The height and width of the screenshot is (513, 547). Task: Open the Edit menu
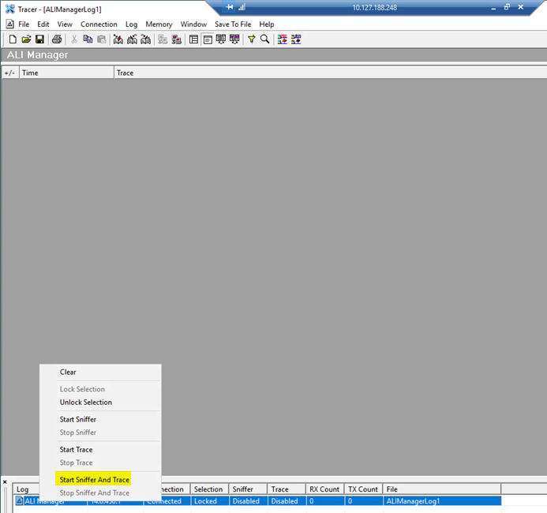coord(43,24)
